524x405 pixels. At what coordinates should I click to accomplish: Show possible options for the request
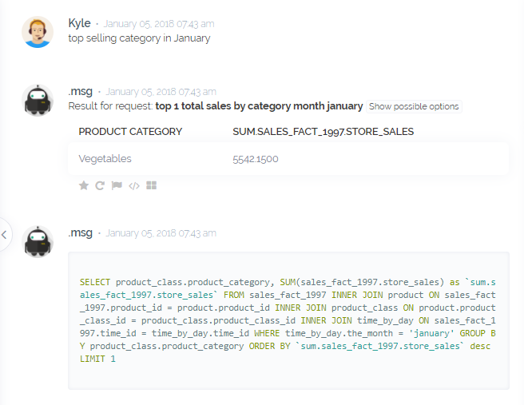(414, 106)
